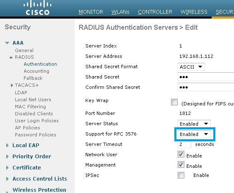Open Disabled Clients

[x=34, y=114]
